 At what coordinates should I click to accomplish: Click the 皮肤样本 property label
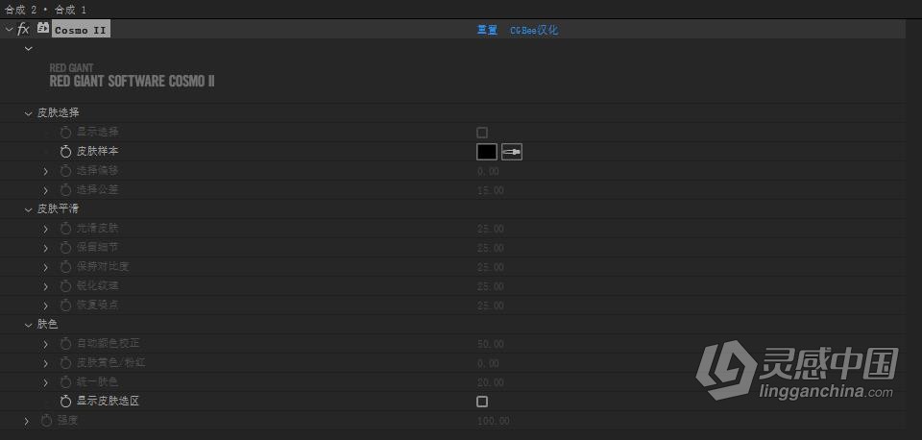coord(98,151)
